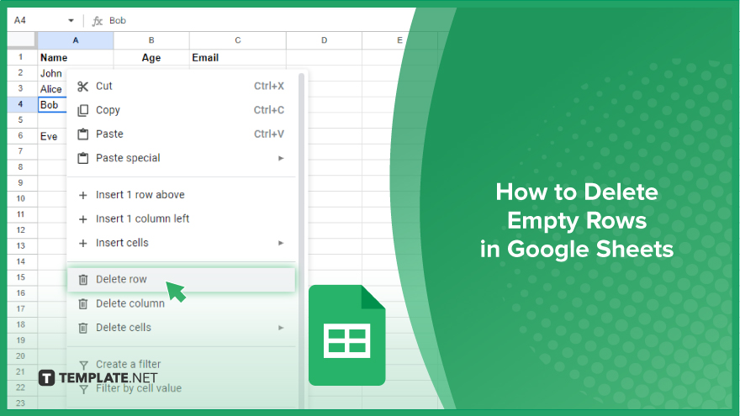
Task: Click the Paste clipboard icon
Action: tap(83, 134)
